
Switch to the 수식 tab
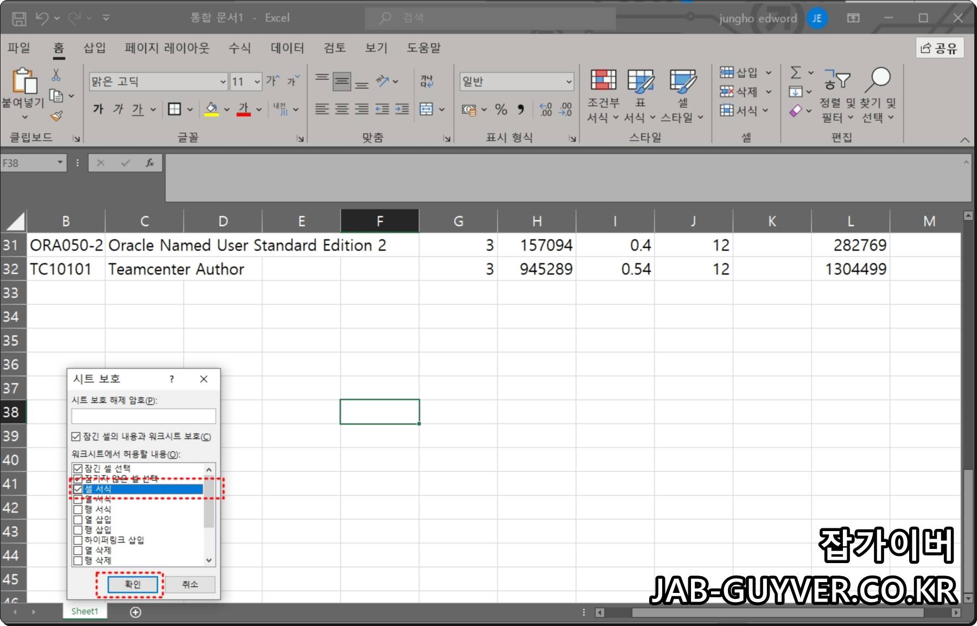pos(239,48)
